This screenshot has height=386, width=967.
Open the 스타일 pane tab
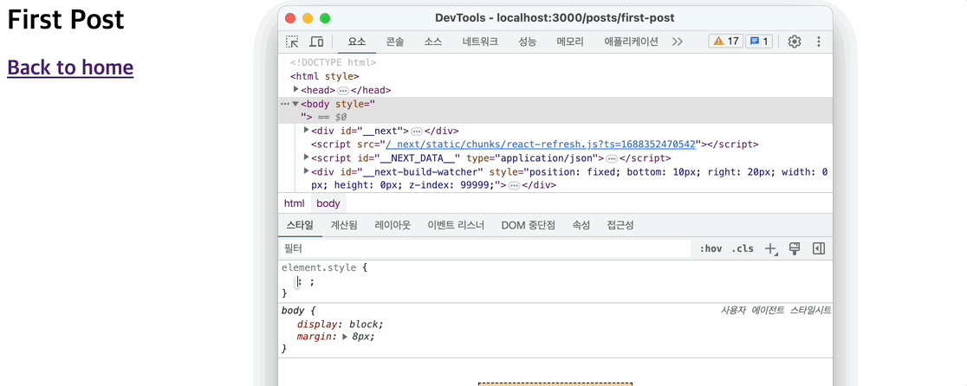pos(301,225)
